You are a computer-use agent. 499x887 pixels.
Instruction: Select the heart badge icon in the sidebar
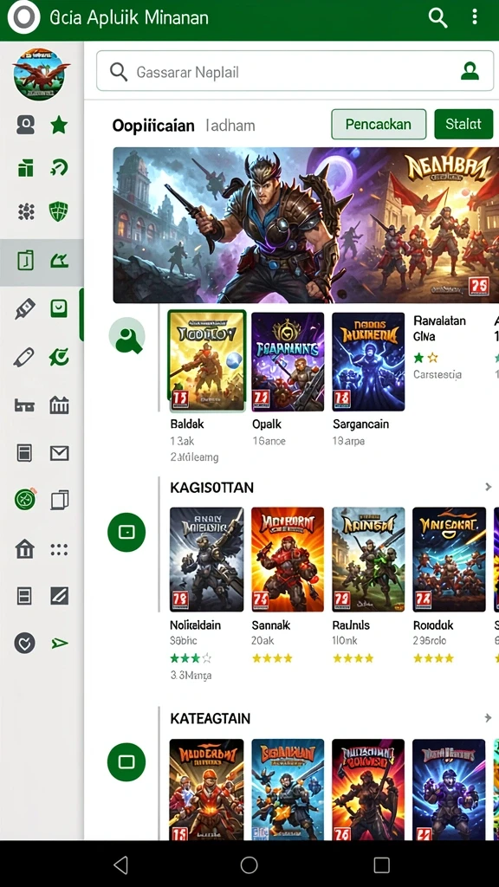point(25,644)
